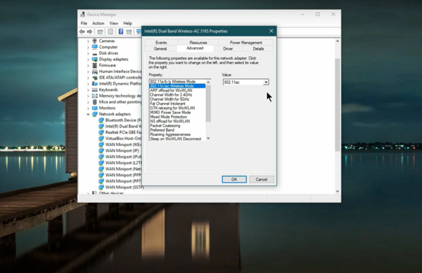Select the Memory technology devices icon
The image size is (422, 273).
(x=95, y=96)
